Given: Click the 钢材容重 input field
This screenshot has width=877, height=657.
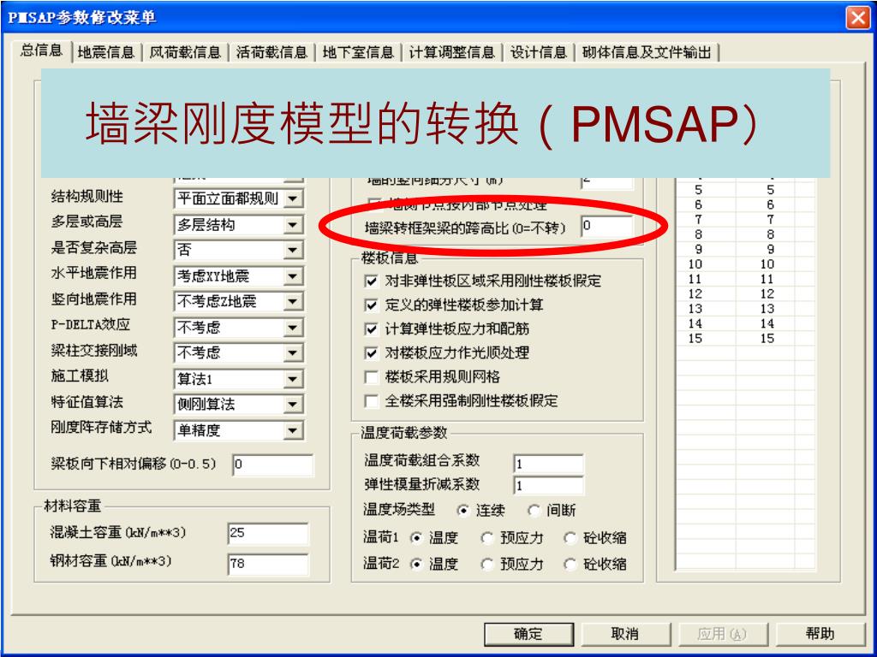Looking at the screenshot, I should pyautogui.click(x=268, y=564).
